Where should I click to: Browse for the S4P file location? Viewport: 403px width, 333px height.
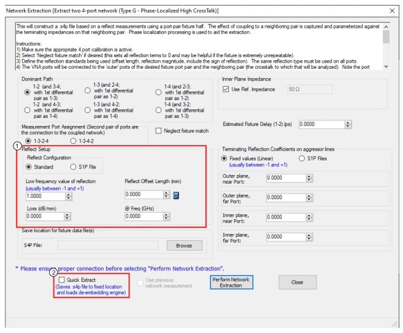tap(184, 245)
